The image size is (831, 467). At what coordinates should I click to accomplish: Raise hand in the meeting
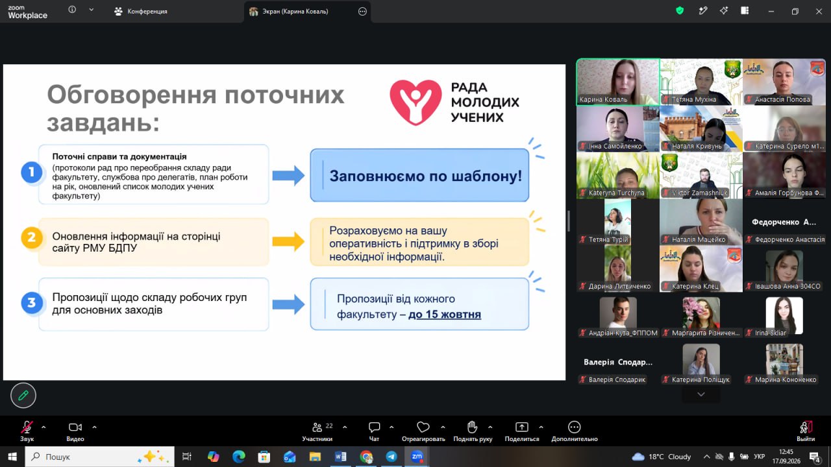click(x=473, y=431)
